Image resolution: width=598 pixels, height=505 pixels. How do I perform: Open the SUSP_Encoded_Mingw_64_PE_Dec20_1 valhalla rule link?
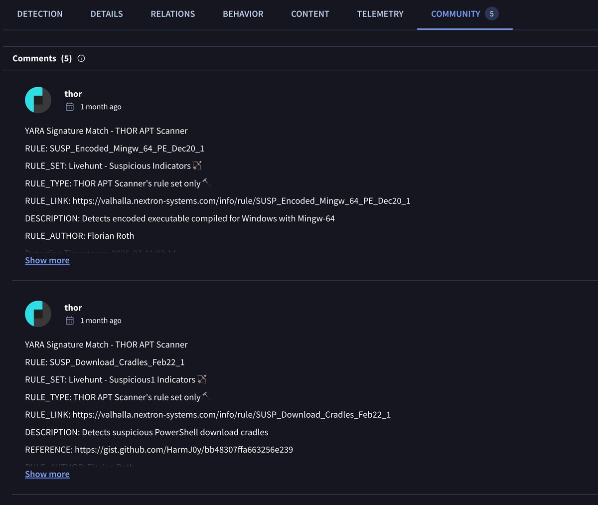tap(241, 201)
